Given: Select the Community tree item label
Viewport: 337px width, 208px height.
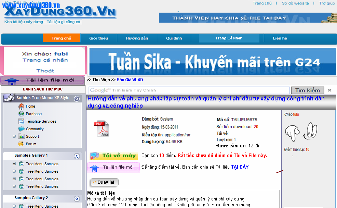Looking at the screenshot, I should coord(35,129).
